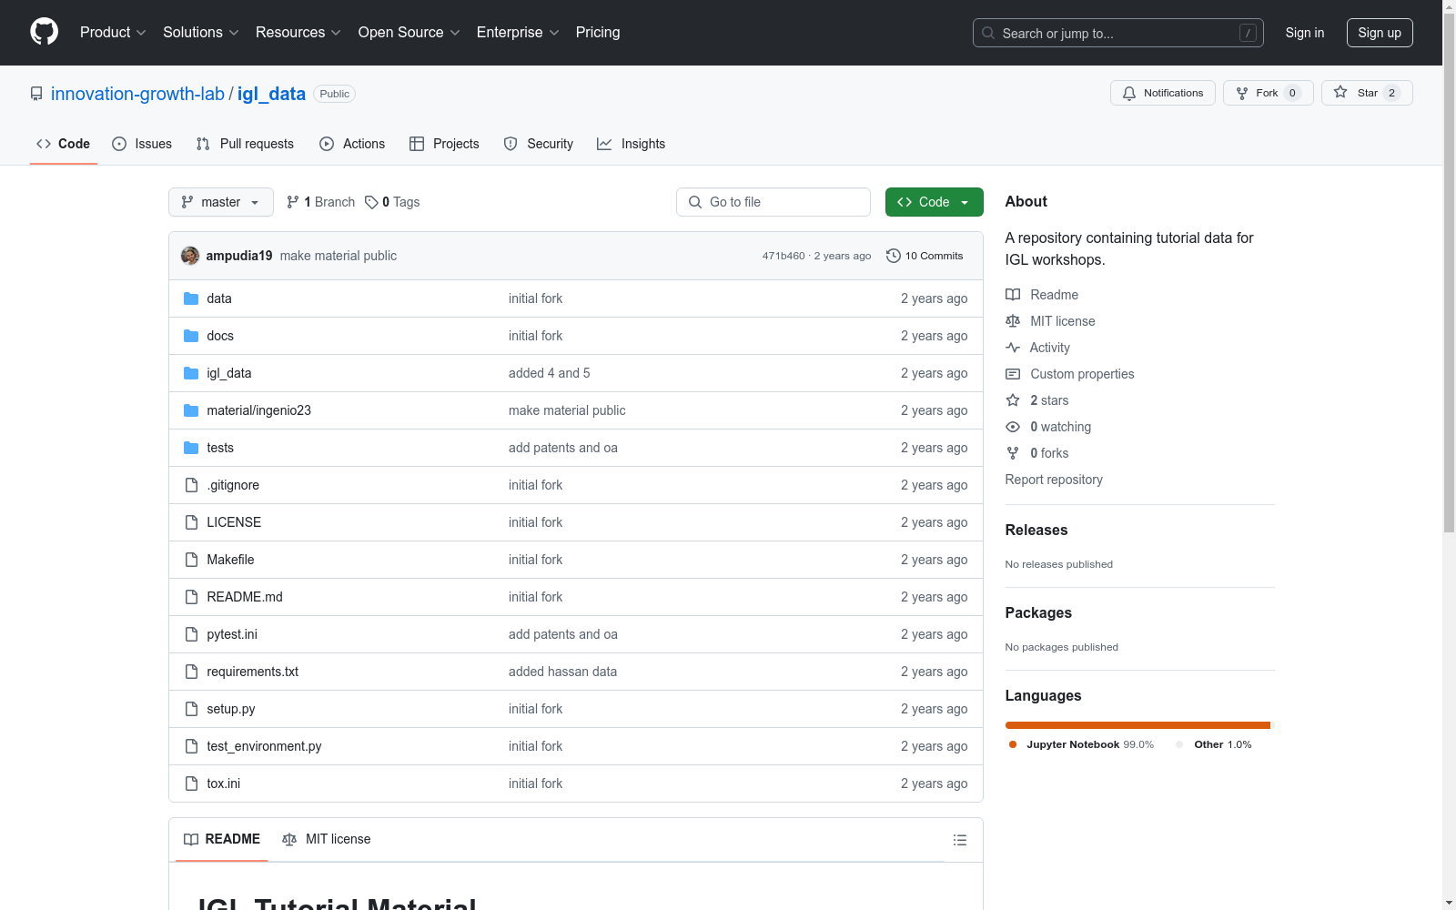
Task: Open the Actions tab
Action: pyautogui.click(x=352, y=144)
